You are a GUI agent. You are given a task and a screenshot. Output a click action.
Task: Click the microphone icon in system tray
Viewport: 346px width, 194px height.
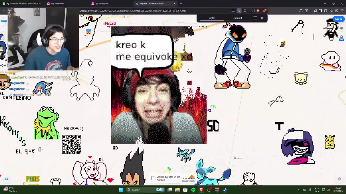pos(310,190)
